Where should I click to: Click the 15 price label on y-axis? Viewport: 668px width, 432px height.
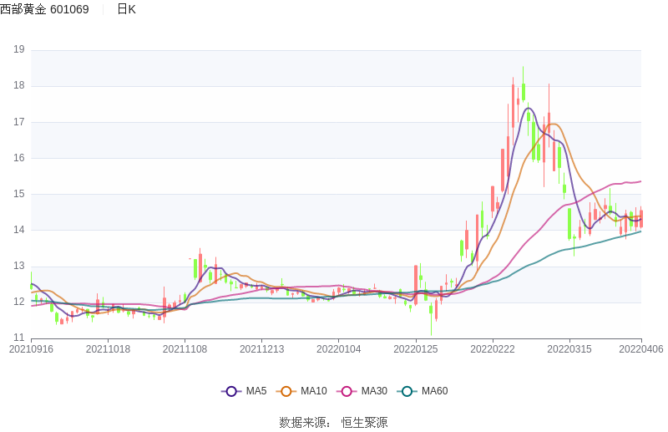(x=18, y=194)
